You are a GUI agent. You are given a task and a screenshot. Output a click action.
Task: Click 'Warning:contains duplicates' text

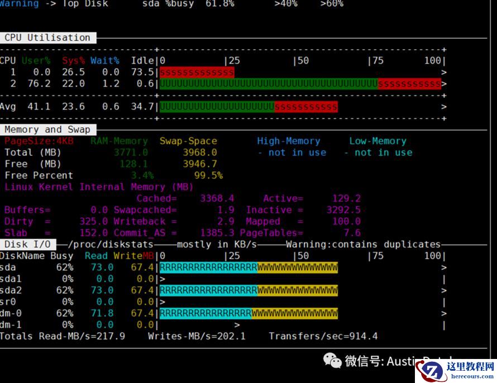(x=363, y=245)
